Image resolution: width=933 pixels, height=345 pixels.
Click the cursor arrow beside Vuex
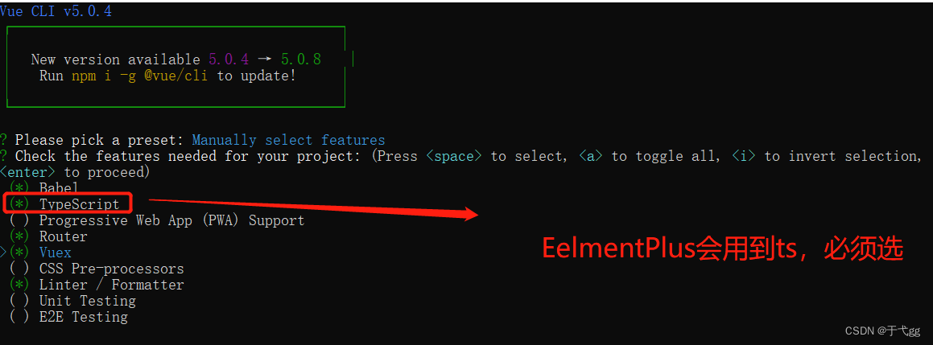3,253
